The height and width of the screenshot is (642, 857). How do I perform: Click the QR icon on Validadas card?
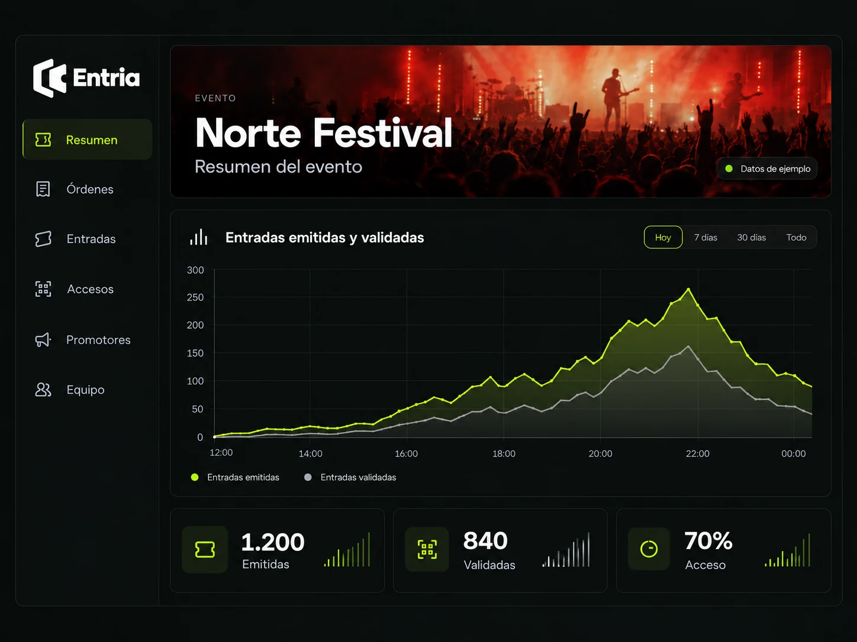[427, 549]
